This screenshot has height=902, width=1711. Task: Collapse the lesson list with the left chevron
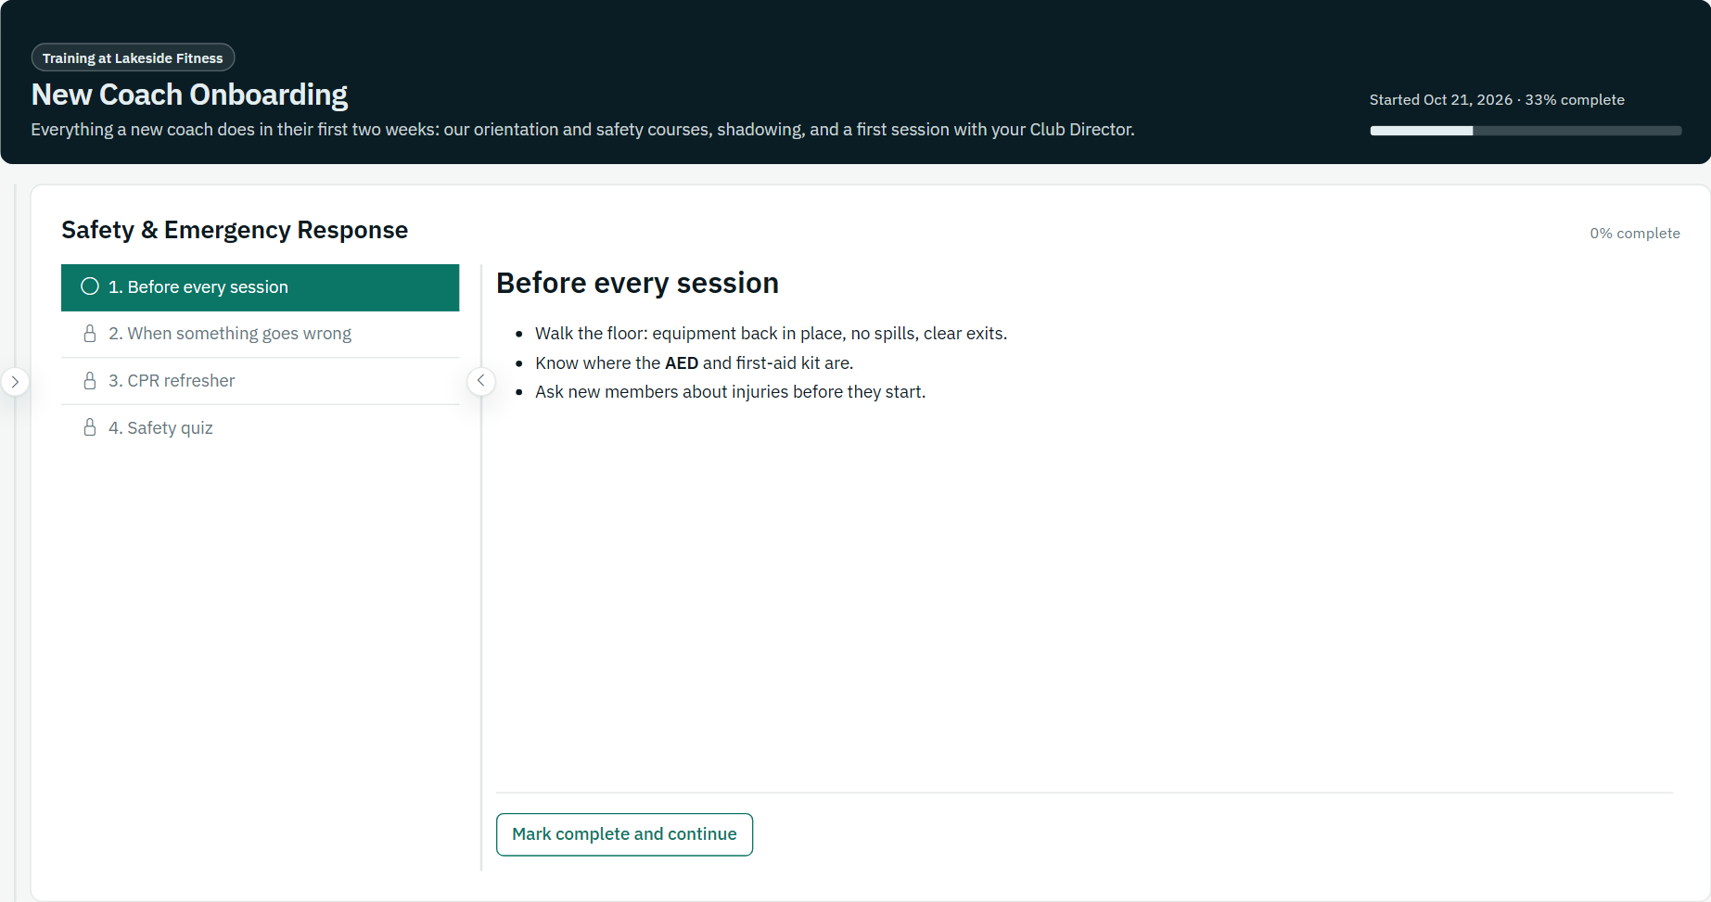pyautogui.click(x=480, y=381)
